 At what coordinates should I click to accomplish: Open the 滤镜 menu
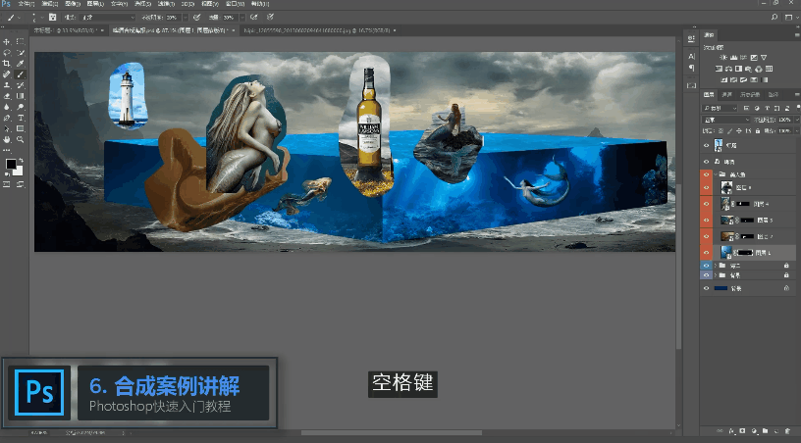point(165,4)
